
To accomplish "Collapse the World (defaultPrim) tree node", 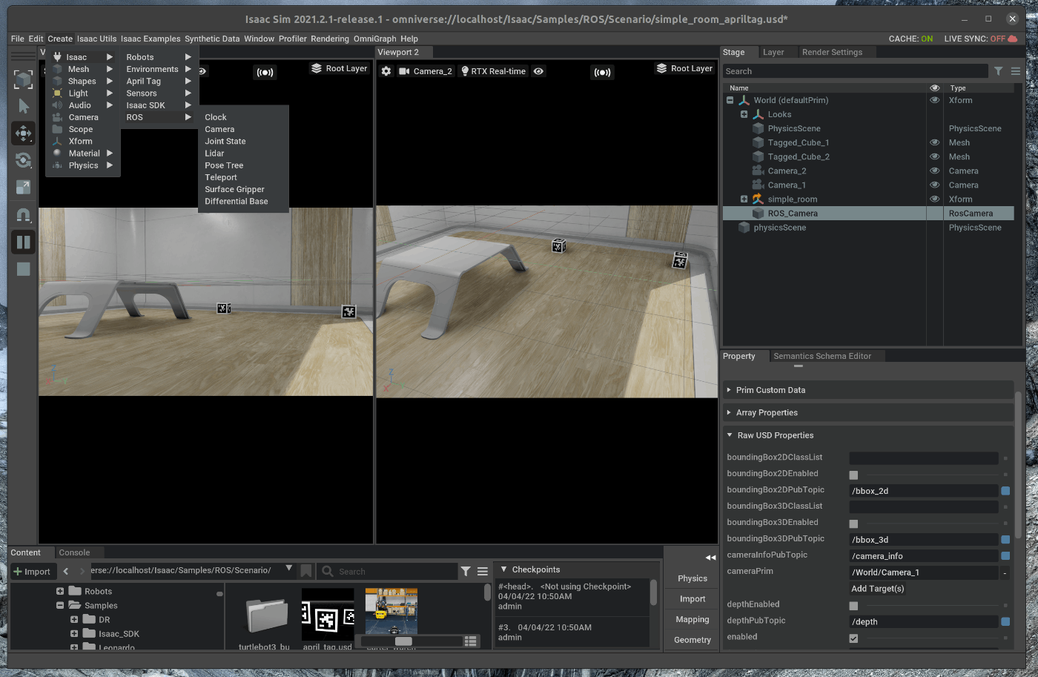I will [x=730, y=100].
